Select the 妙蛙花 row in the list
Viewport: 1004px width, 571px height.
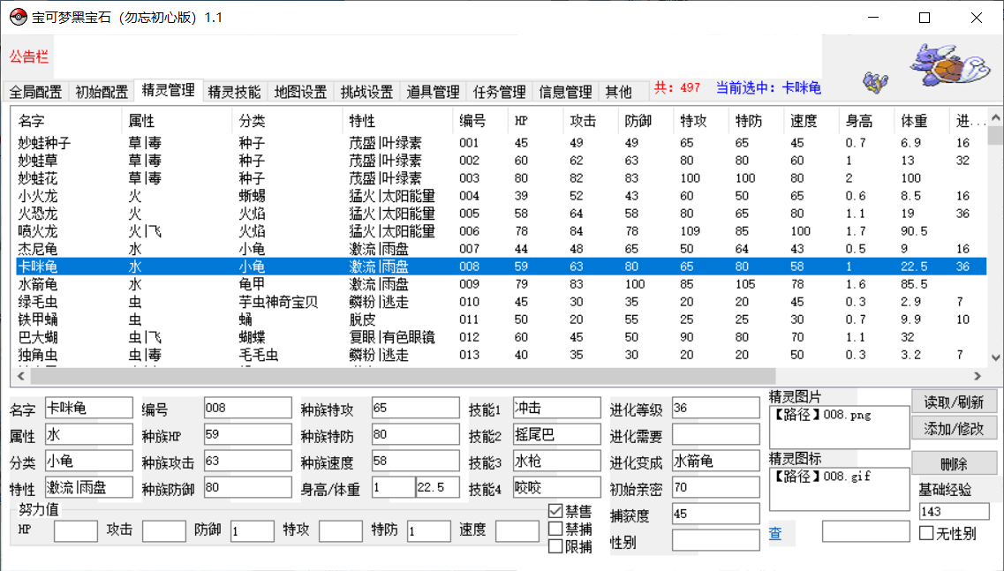501,178
